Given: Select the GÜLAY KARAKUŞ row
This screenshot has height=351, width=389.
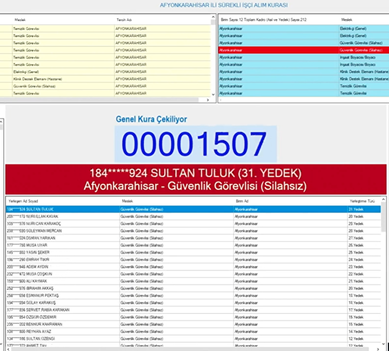Looking at the screenshot, I should (x=193, y=302).
